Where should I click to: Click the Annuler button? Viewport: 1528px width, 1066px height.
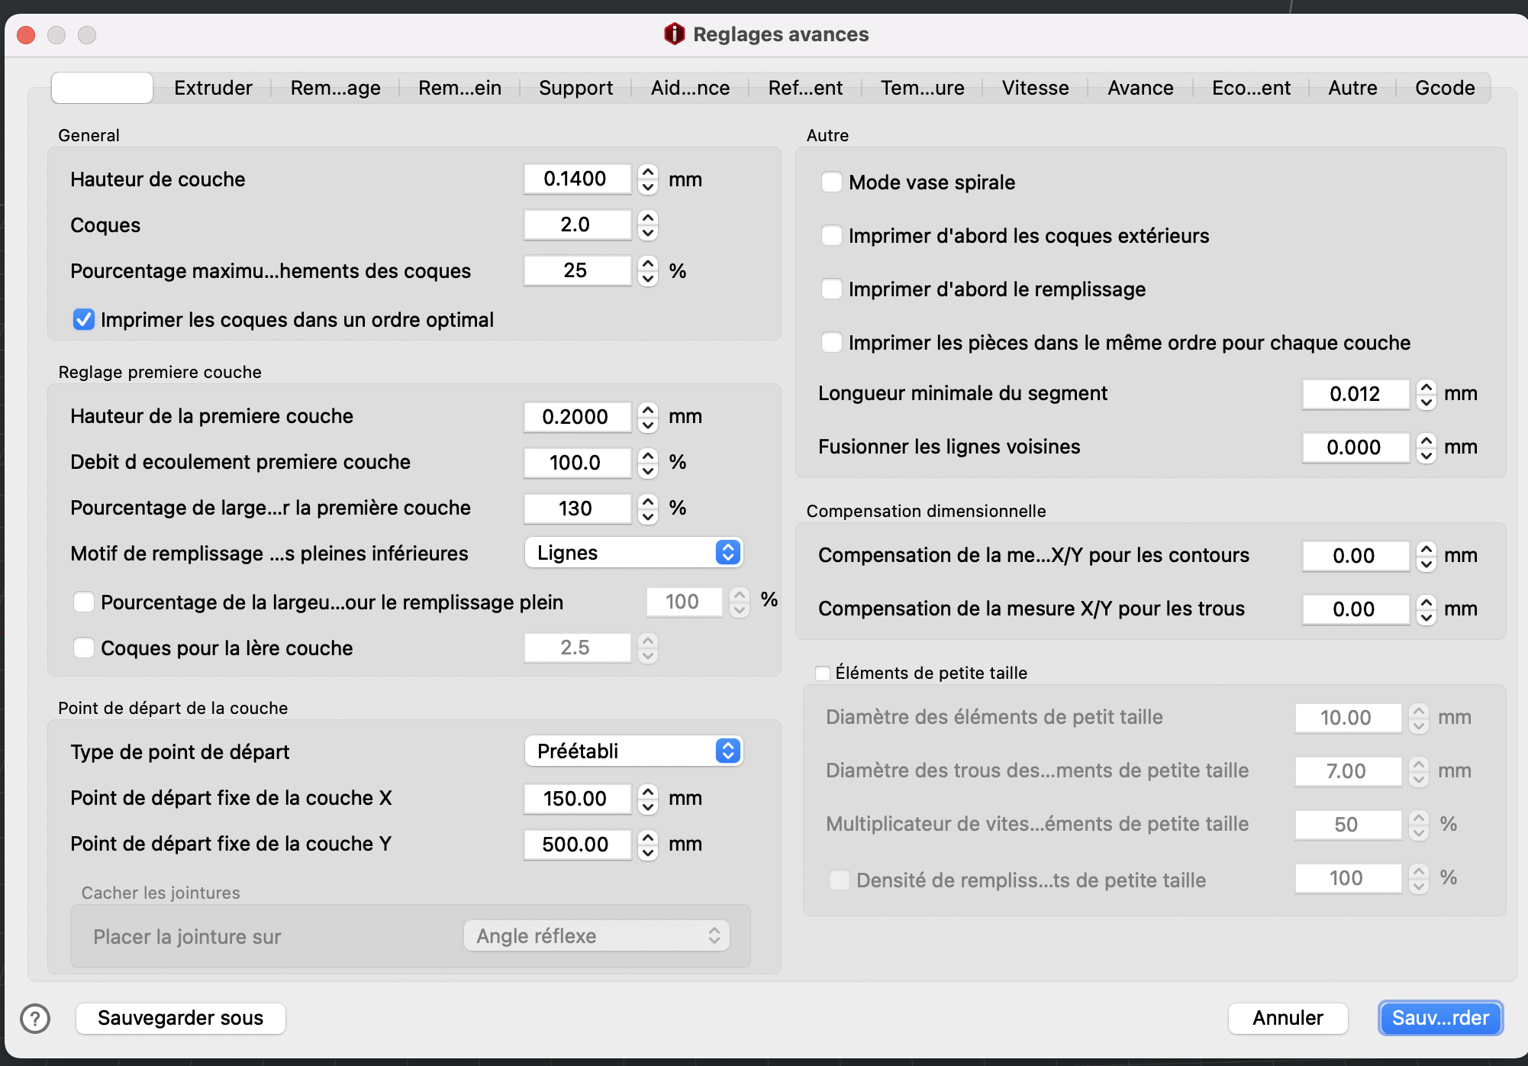tap(1287, 1018)
